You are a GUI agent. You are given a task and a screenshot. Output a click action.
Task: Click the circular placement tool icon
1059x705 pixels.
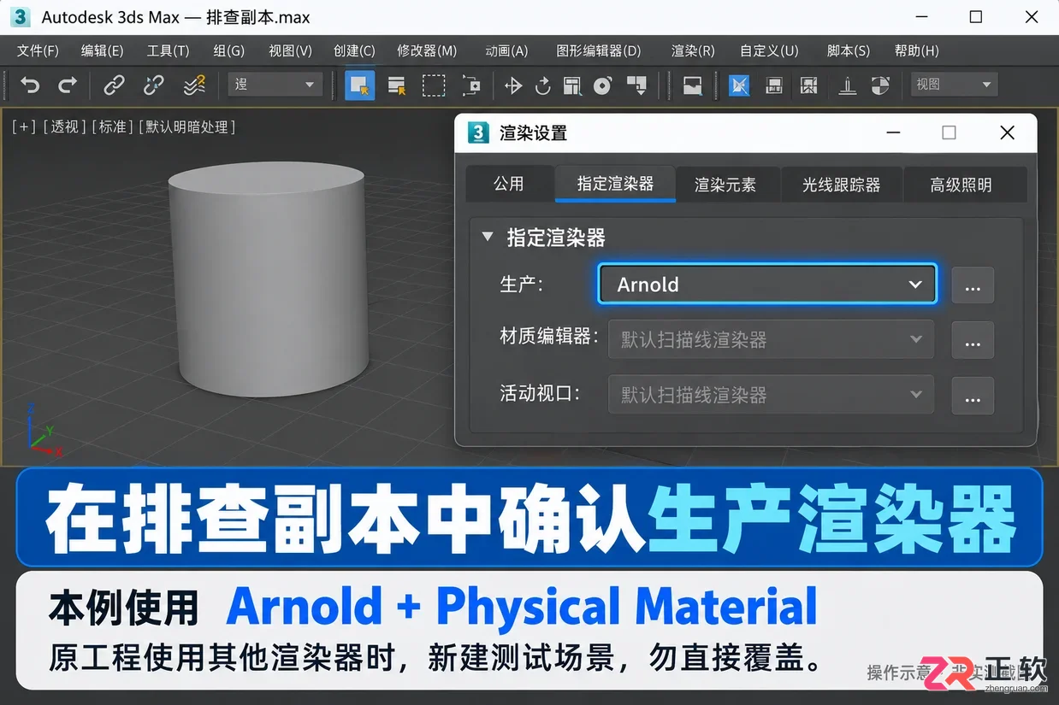click(x=603, y=85)
